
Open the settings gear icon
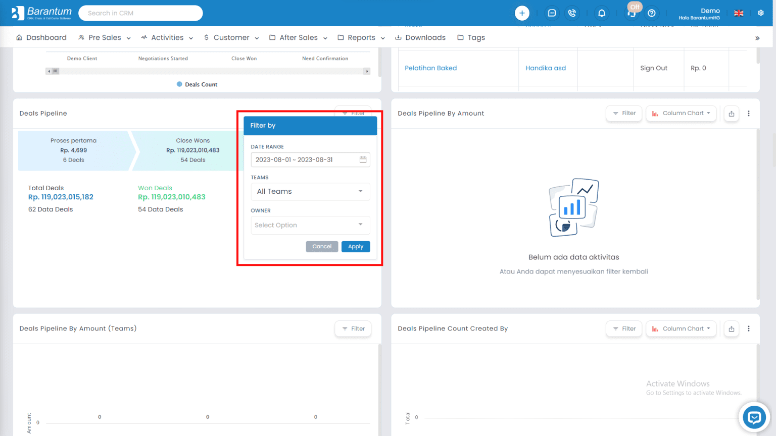761,13
